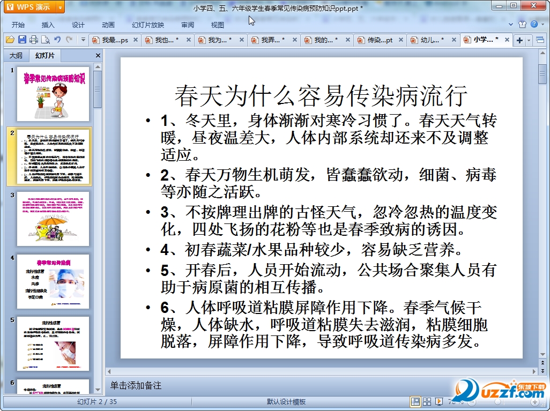550x411 pixels.
Task: Expand the quick access toolbar customize arrow
Action: (83, 40)
